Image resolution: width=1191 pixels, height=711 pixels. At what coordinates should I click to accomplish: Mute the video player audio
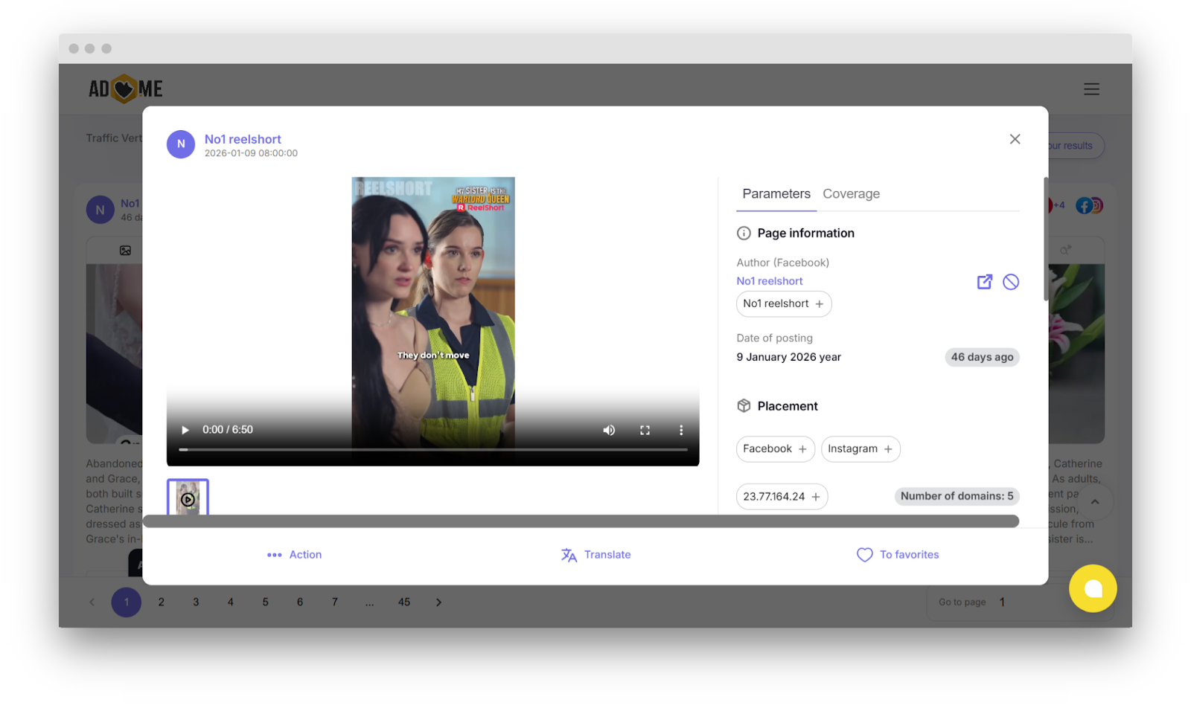click(x=609, y=430)
